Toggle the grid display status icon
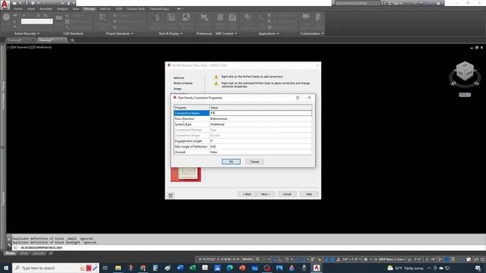This screenshot has height=273, width=486. tap(257, 259)
